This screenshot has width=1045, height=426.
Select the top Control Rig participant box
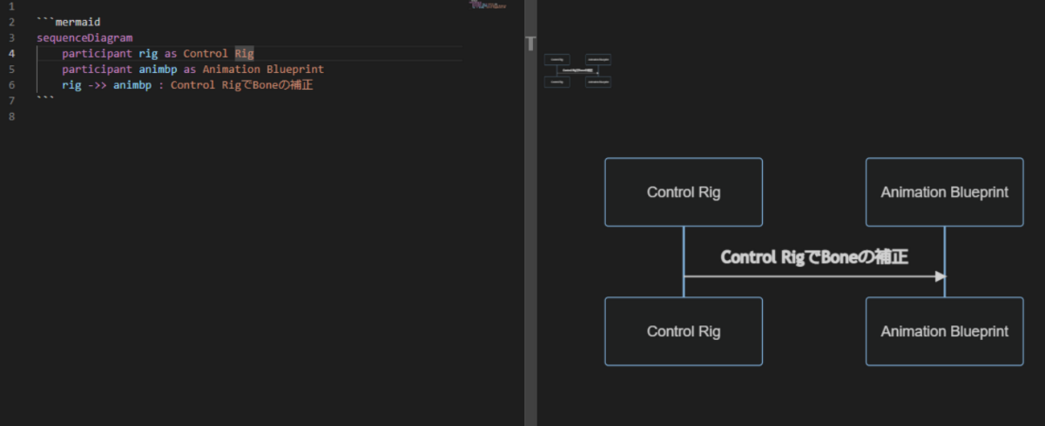pos(683,193)
